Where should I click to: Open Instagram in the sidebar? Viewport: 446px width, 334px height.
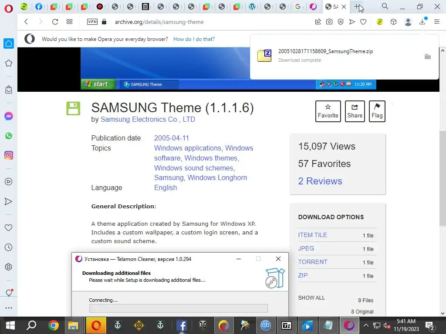(9, 155)
